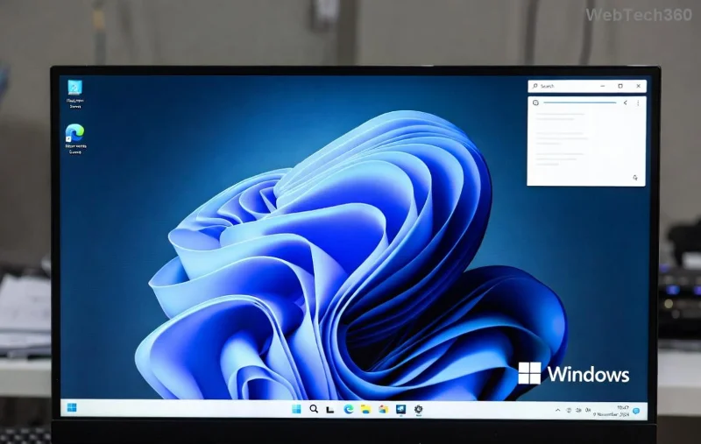This screenshot has width=701, height=444.
Task: Open File Explorer folder icon on taskbar
Action: pos(365,409)
